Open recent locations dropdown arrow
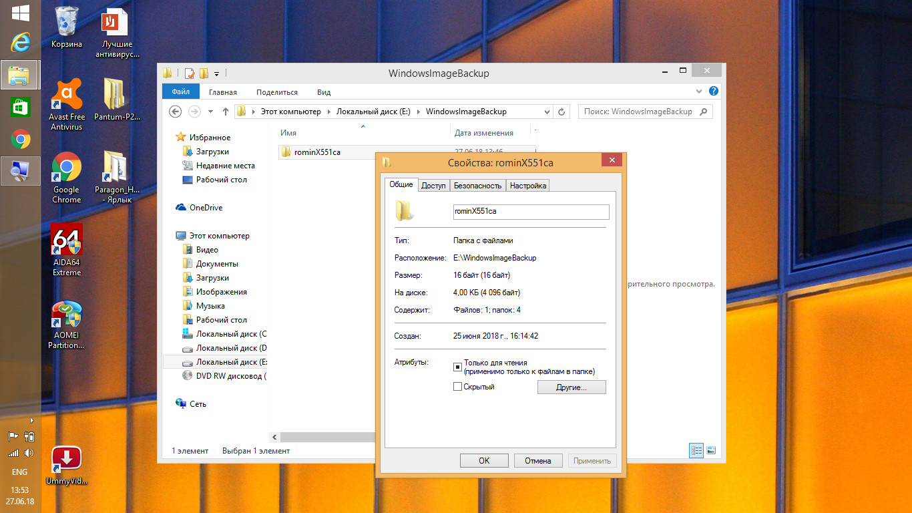The image size is (912, 513). [x=211, y=112]
